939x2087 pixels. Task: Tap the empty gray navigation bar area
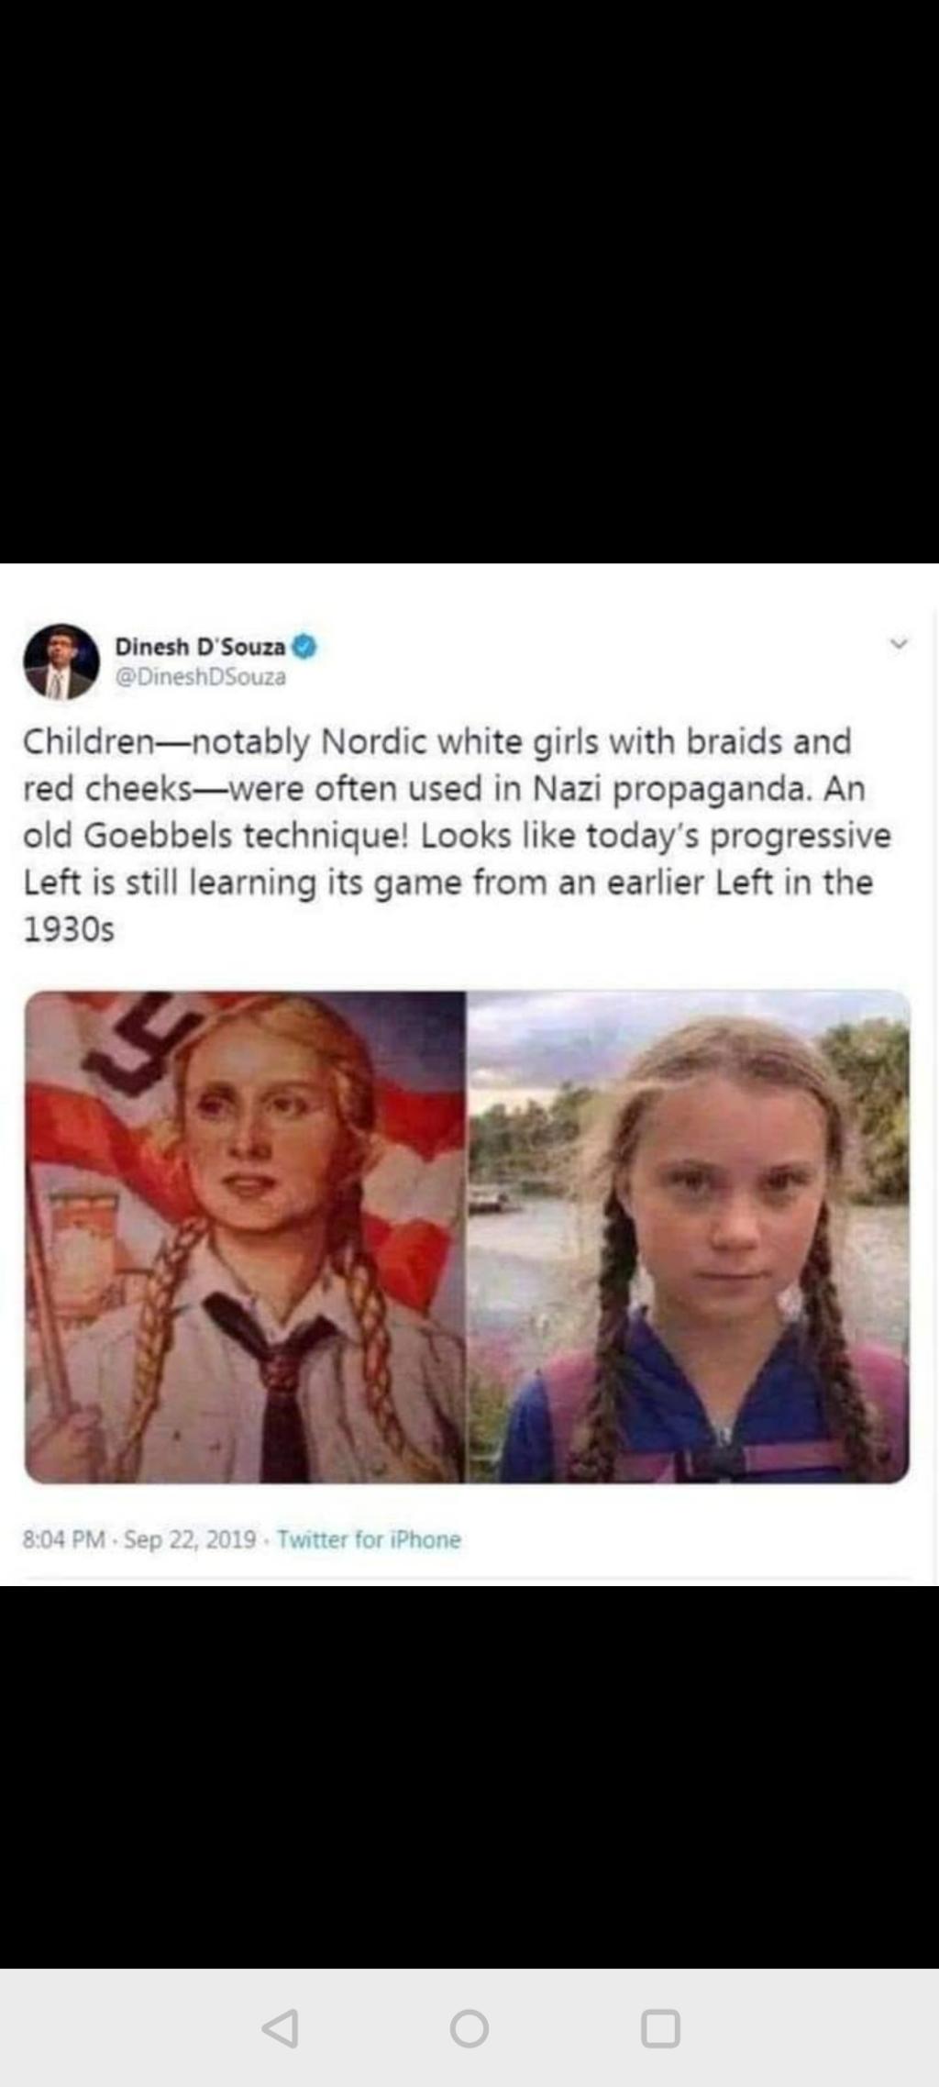click(x=807, y=2028)
